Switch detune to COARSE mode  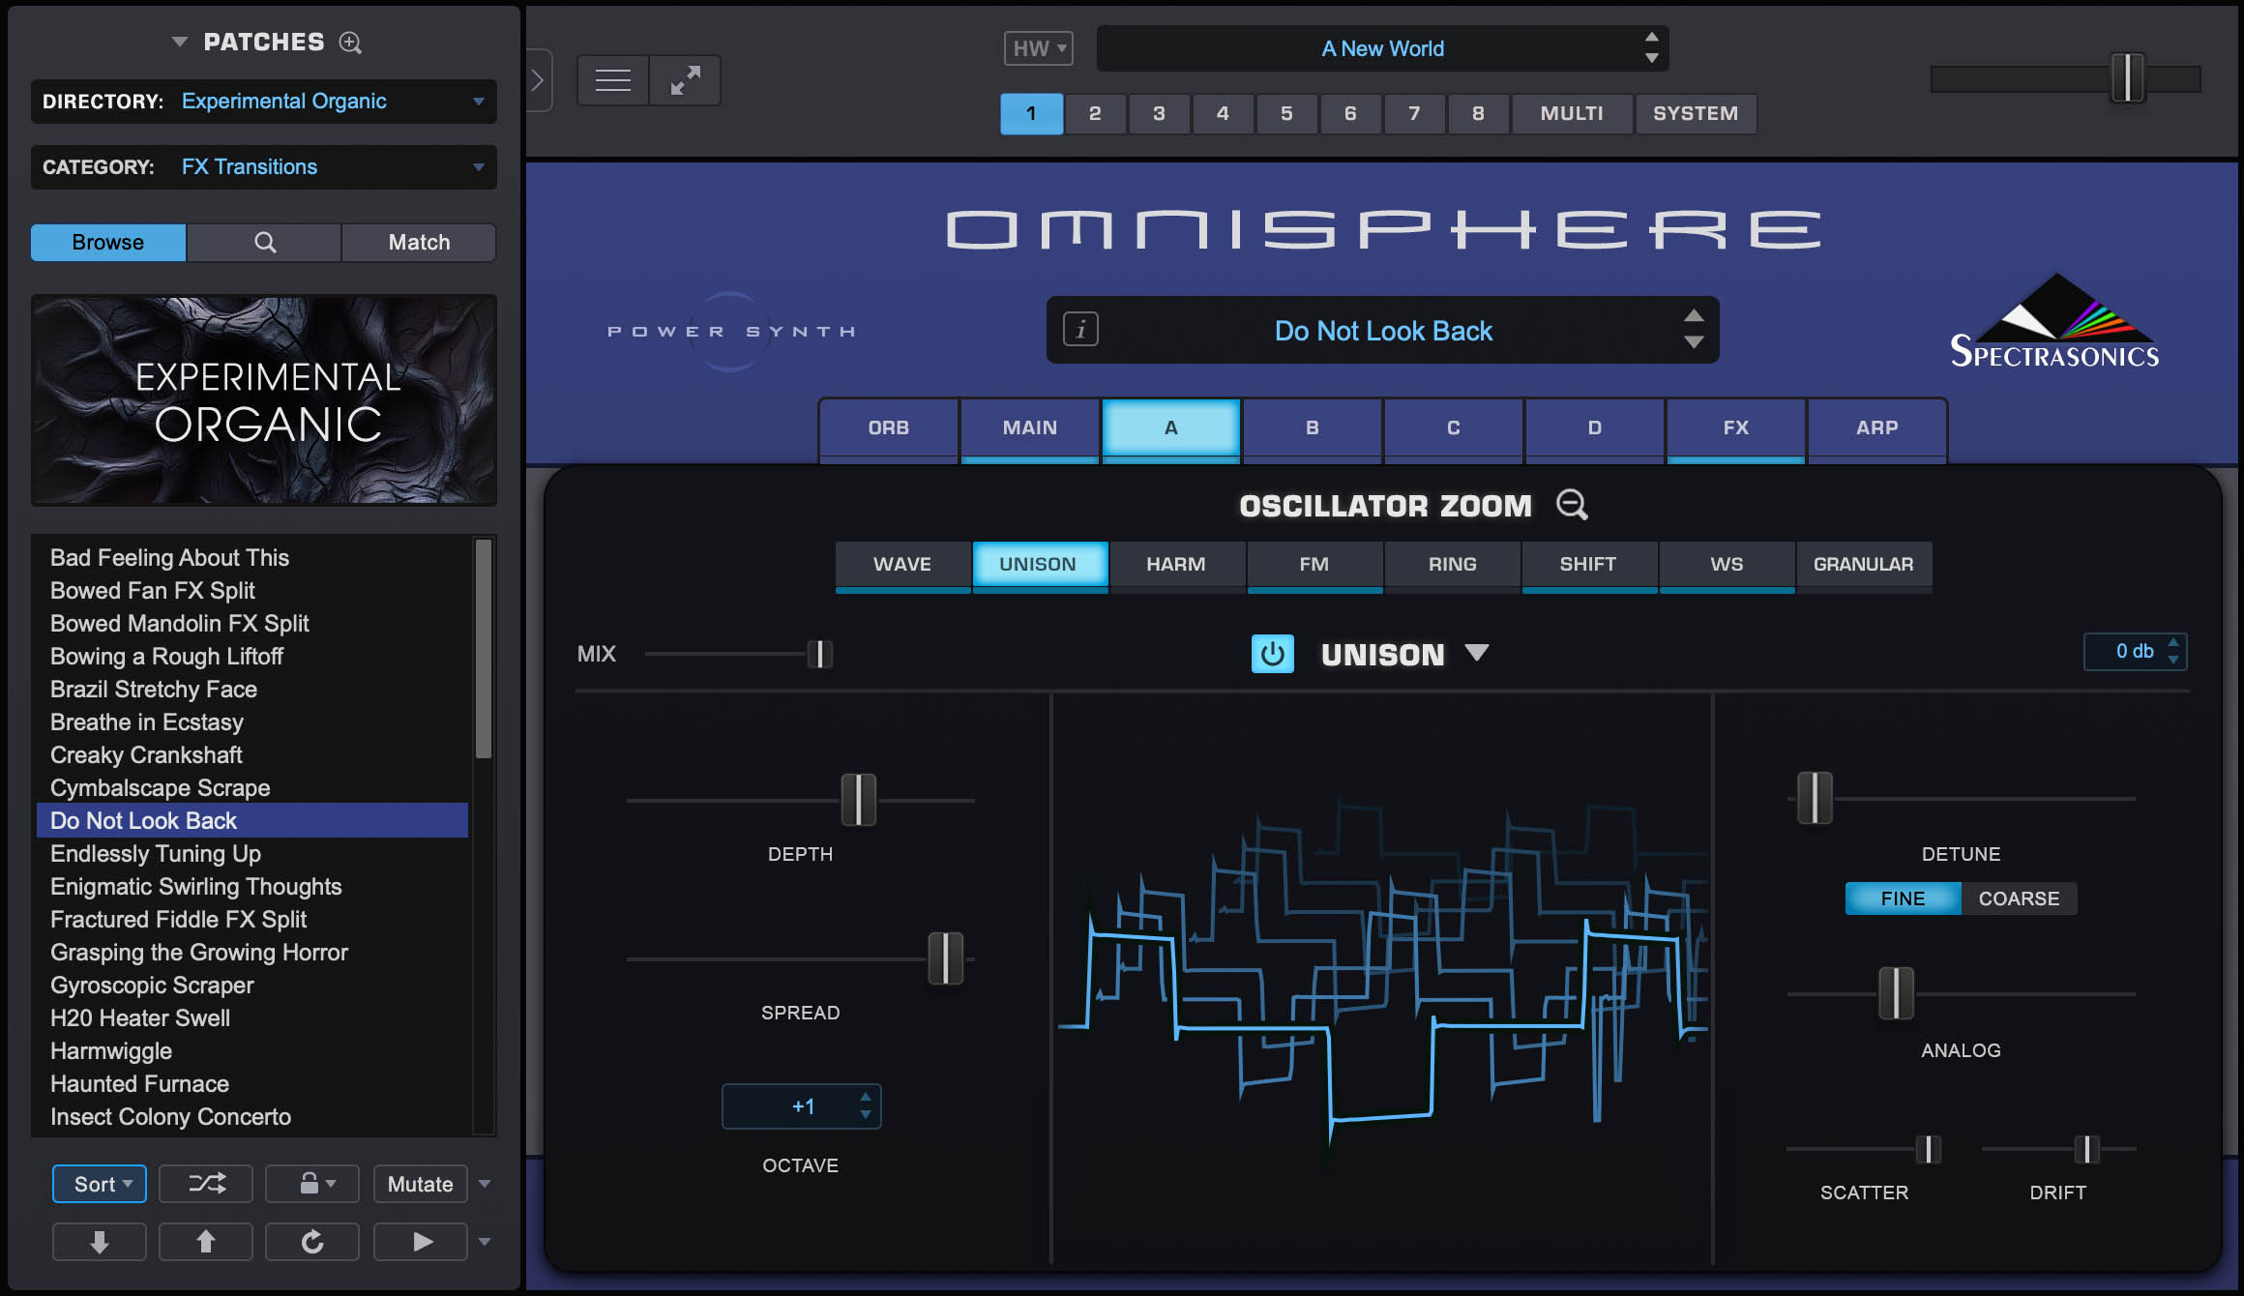click(x=2019, y=898)
